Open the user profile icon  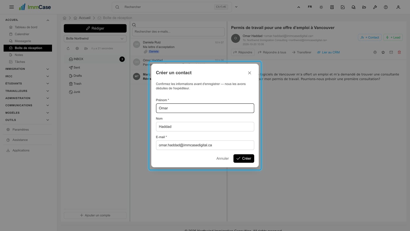(x=398, y=7)
